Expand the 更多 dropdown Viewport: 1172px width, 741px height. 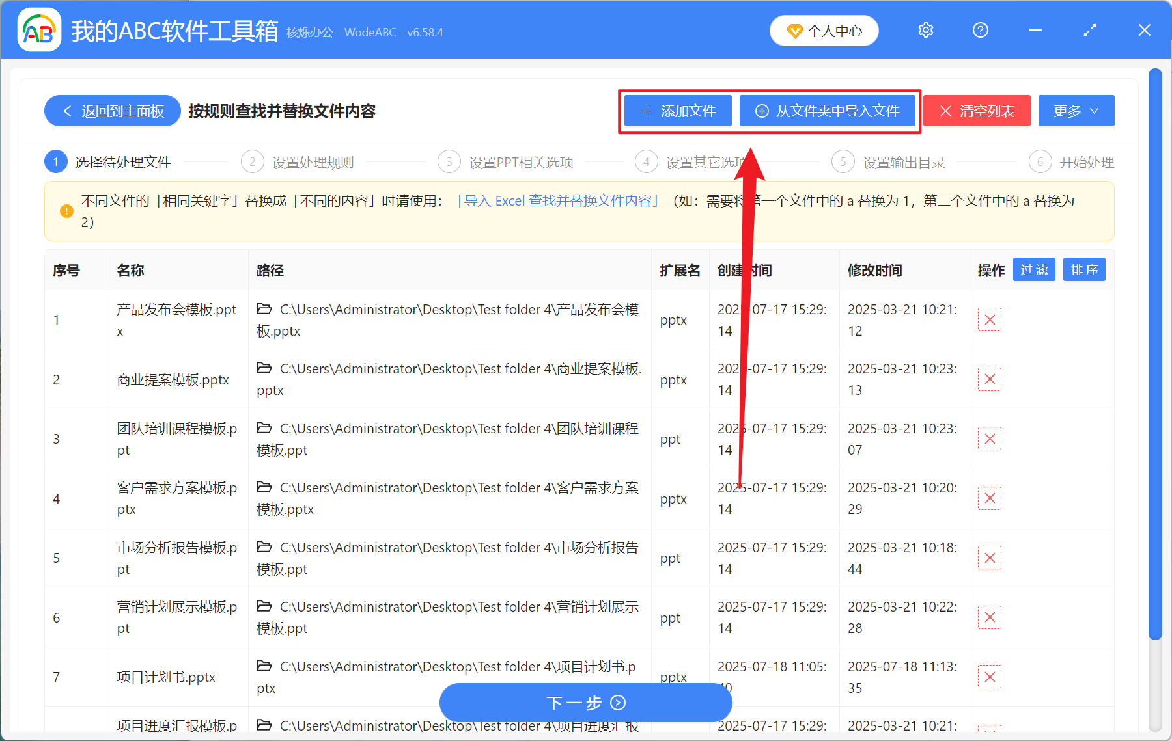[x=1076, y=111]
